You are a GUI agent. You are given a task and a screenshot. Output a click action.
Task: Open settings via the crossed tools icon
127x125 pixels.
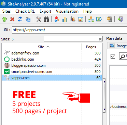click(x=39, y=19)
